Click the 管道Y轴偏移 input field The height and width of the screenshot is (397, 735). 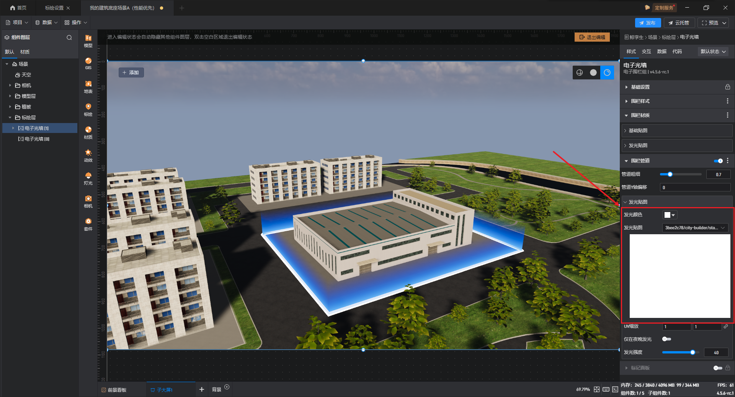tap(695, 187)
